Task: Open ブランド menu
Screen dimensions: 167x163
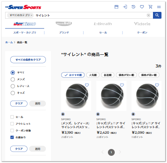Action: pyautogui.click(x=64, y=33)
